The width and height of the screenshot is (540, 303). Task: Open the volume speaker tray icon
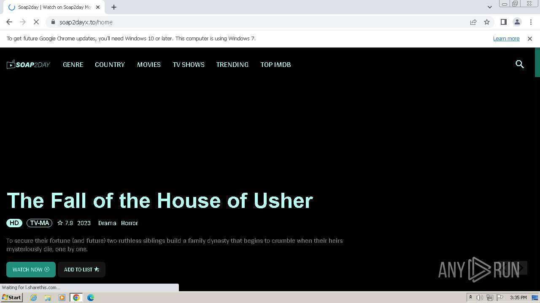tap(480, 298)
